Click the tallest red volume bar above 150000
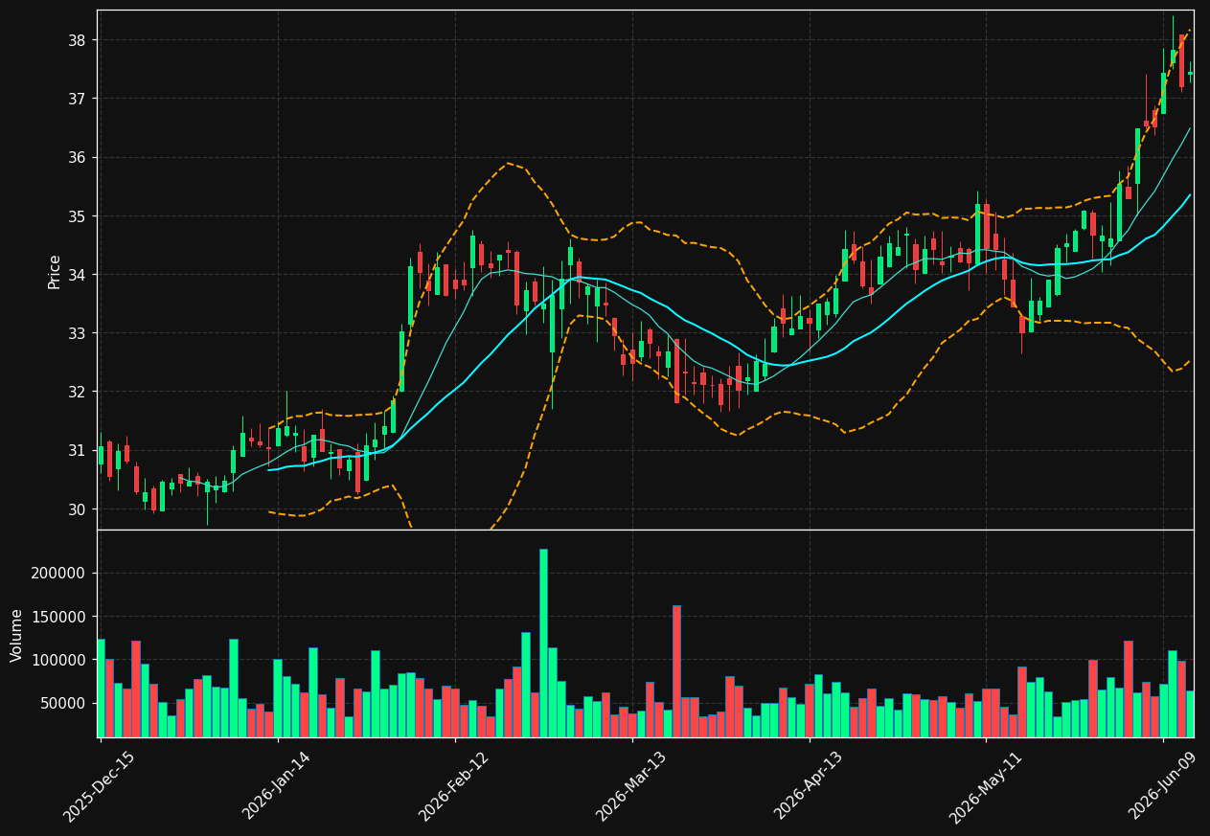This screenshot has height=836, width=1210. click(676, 671)
